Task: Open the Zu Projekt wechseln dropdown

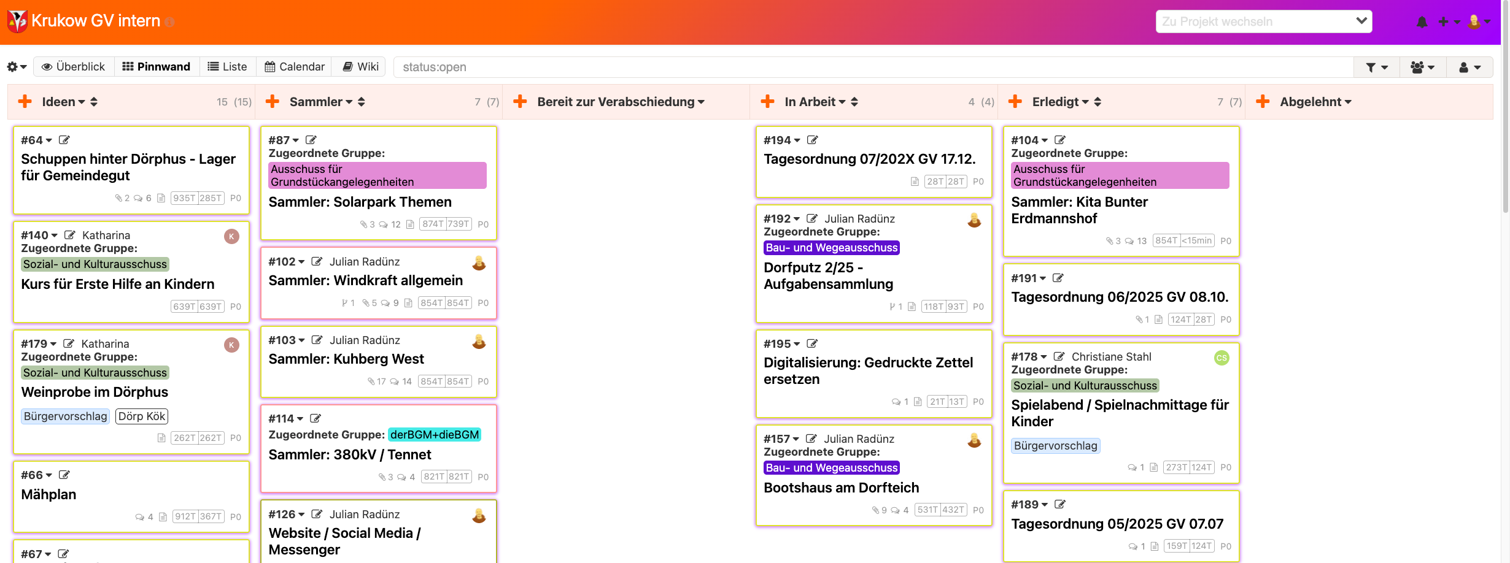Action: pyautogui.click(x=1263, y=21)
